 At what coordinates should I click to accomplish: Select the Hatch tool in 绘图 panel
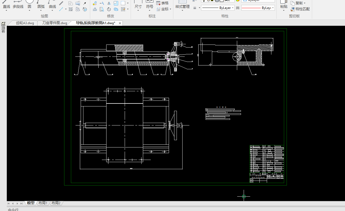coord(71,10)
